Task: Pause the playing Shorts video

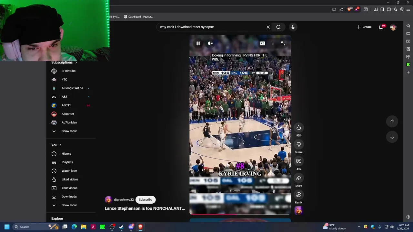Action: coord(198,43)
